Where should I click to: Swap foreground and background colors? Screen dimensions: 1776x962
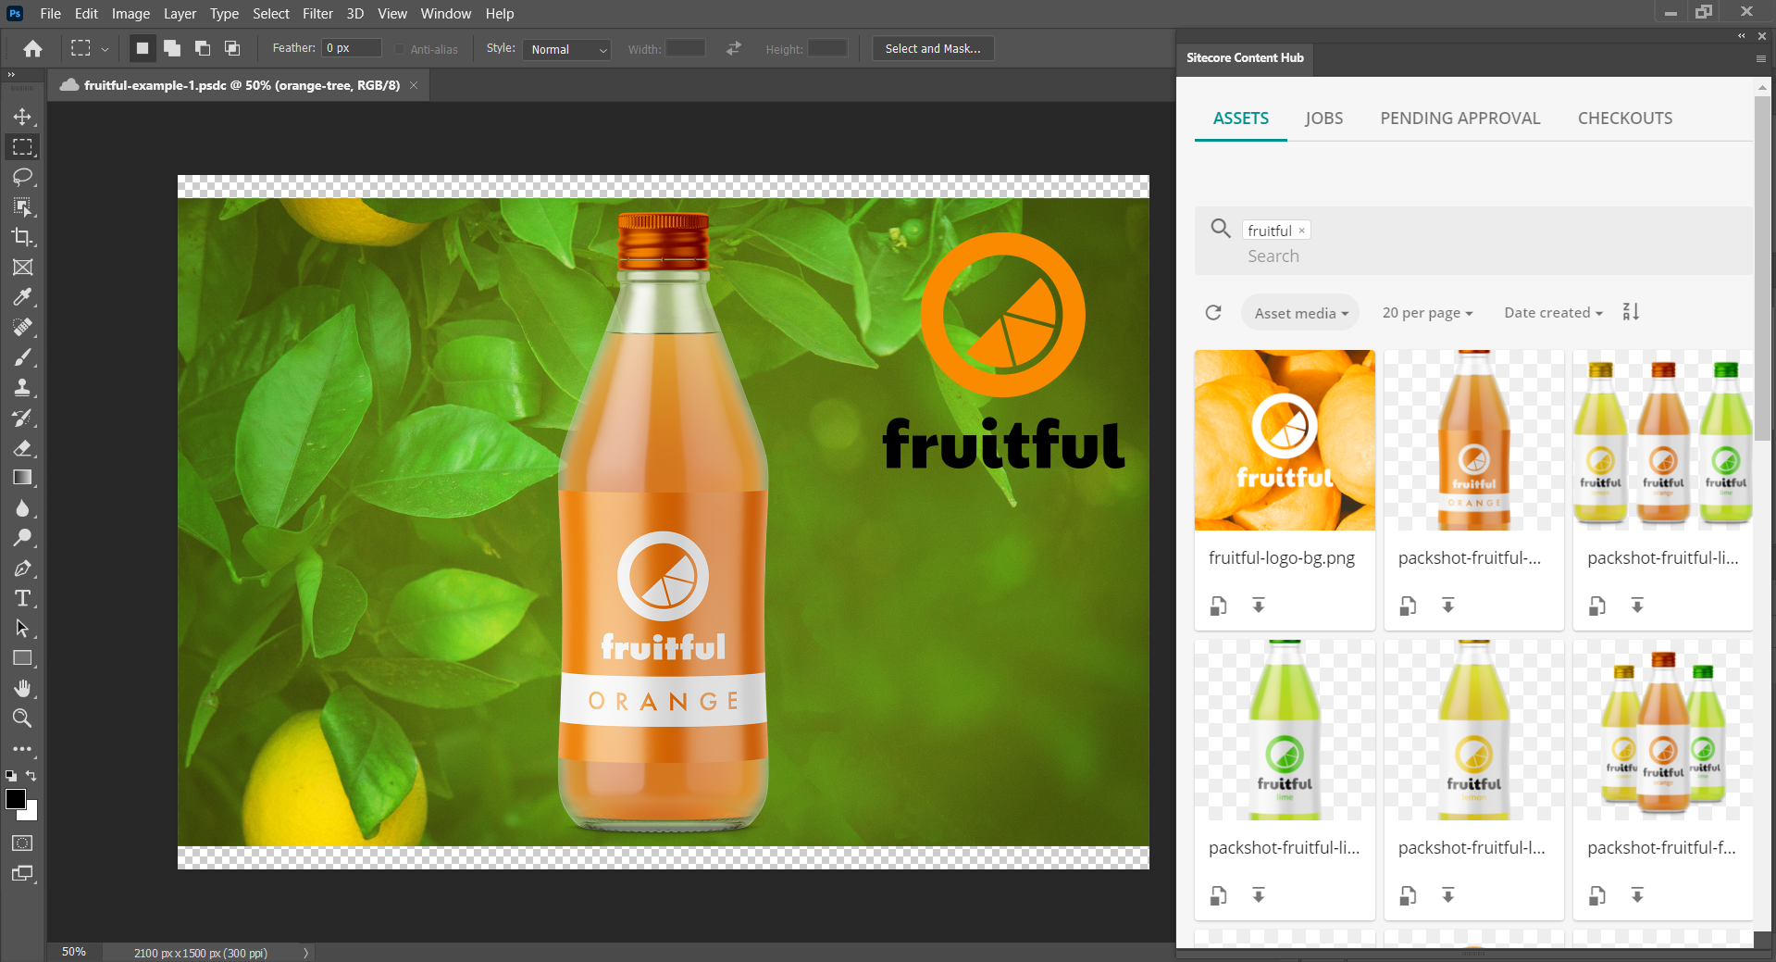click(x=31, y=776)
